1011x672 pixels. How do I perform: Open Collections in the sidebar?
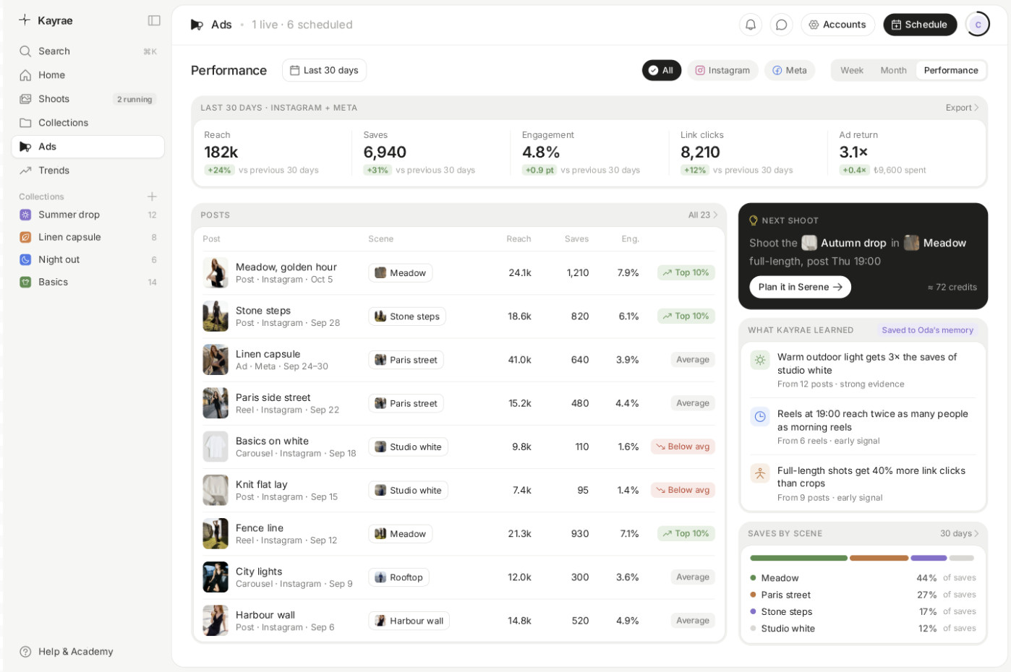click(88, 123)
